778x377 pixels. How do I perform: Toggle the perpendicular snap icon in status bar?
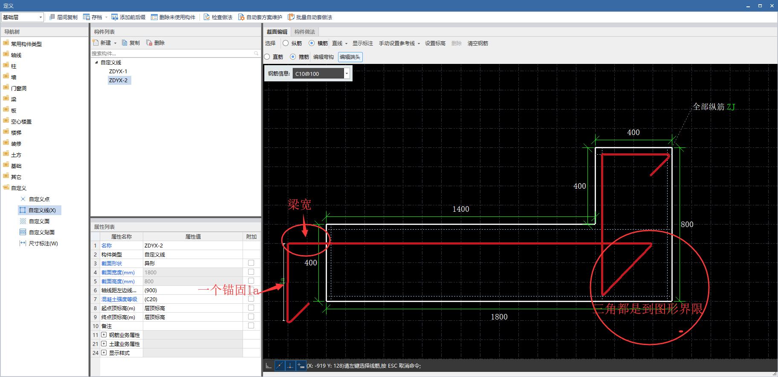tap(290, 365)
